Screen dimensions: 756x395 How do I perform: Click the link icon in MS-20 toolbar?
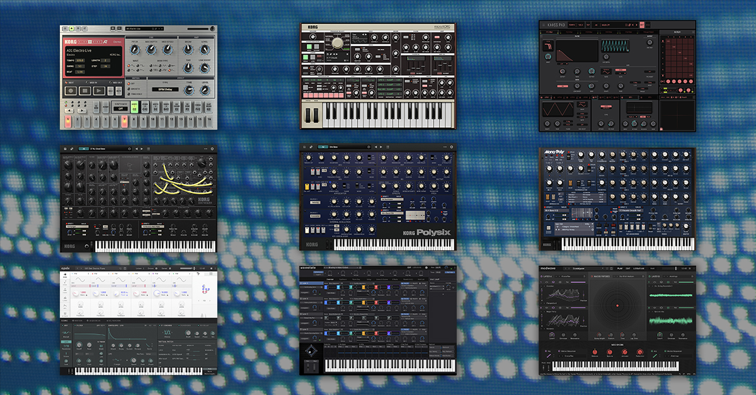72,149
